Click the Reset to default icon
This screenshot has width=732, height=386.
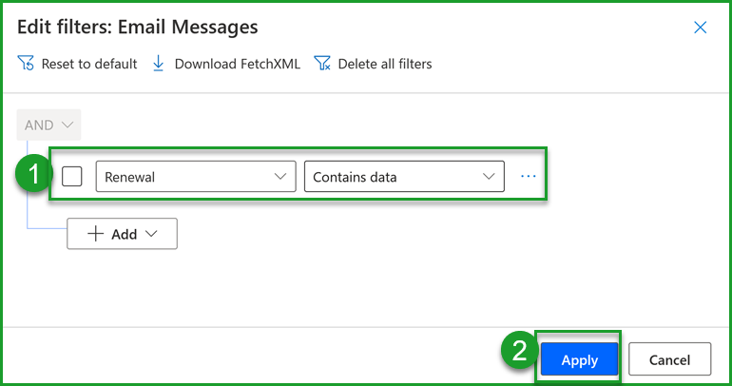[26, 64]
